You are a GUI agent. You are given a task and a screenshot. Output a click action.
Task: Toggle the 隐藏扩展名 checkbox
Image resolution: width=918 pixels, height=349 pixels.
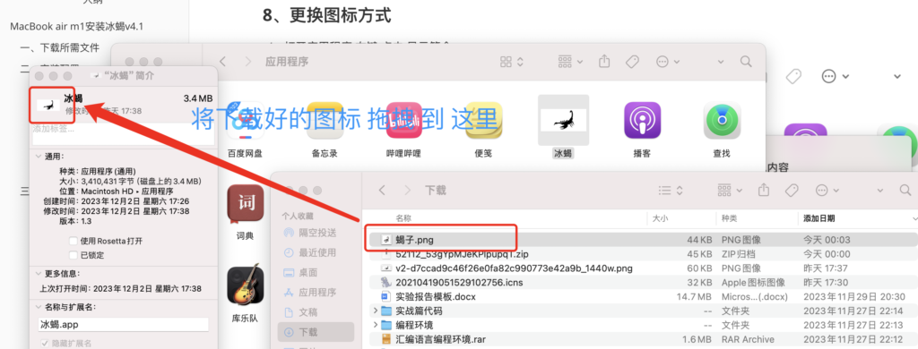point(44,343)
